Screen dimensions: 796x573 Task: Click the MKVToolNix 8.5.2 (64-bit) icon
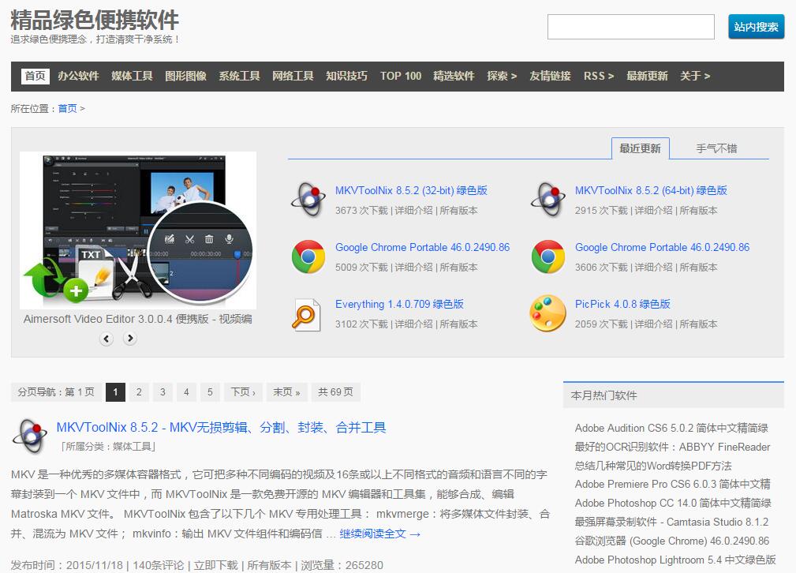click(547, 199)
